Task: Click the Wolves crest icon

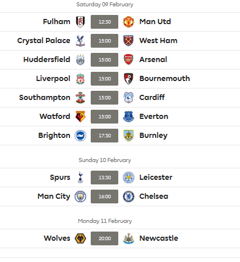Action: tap(80, 238)
